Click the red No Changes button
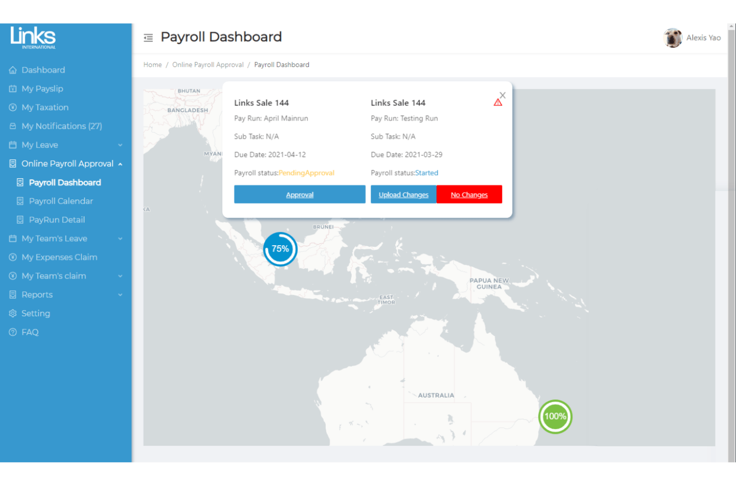Image resolution: width=736 pixels, height=490 pixels. tap(469, 195)
